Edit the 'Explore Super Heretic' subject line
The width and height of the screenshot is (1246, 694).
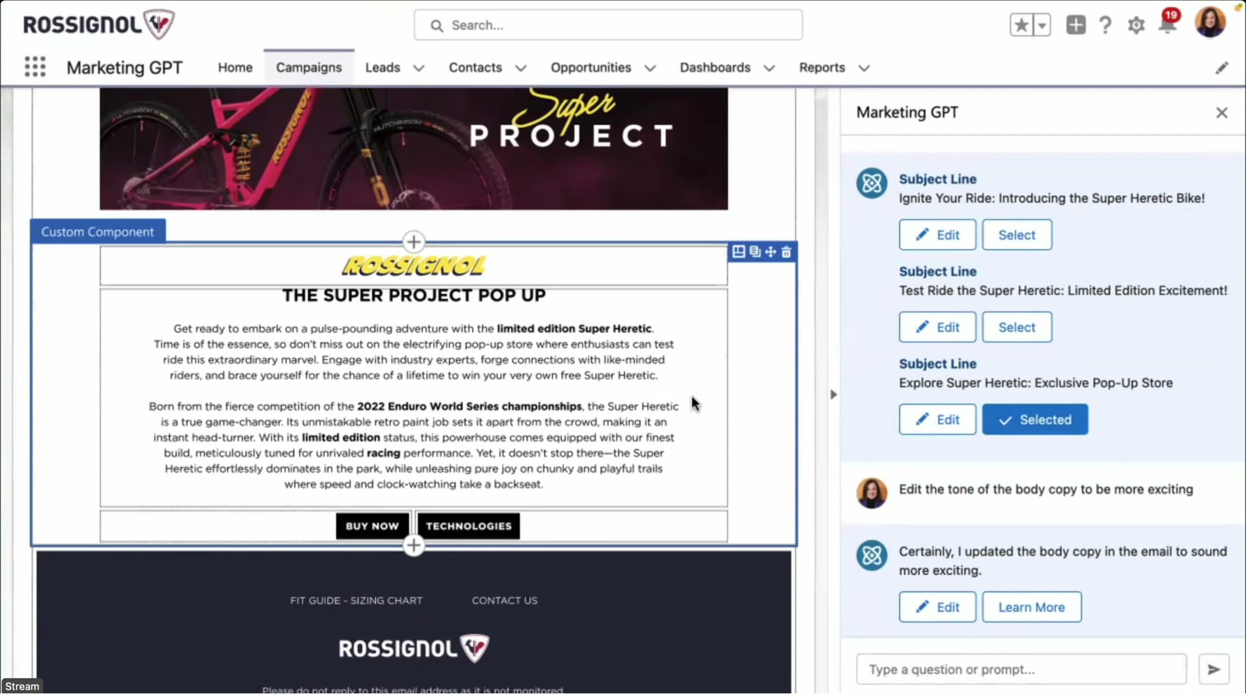pos(937,419)
